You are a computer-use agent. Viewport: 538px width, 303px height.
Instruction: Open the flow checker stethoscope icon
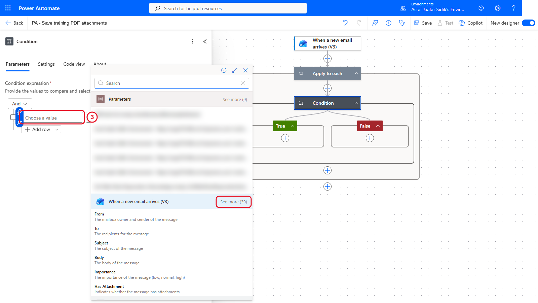tap(402, 23)
